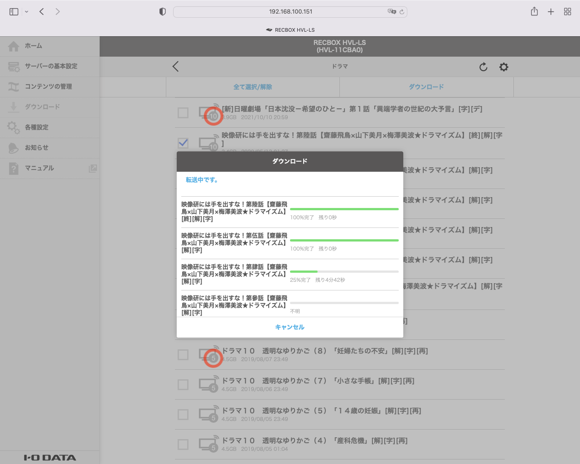Open マニュアル in sidebar

[x=50, y=168]
